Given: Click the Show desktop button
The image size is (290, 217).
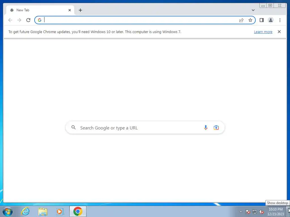Looking at the screenshot, I should (x=289, y=211).
